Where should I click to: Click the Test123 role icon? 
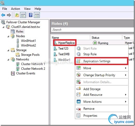[55, 48]
